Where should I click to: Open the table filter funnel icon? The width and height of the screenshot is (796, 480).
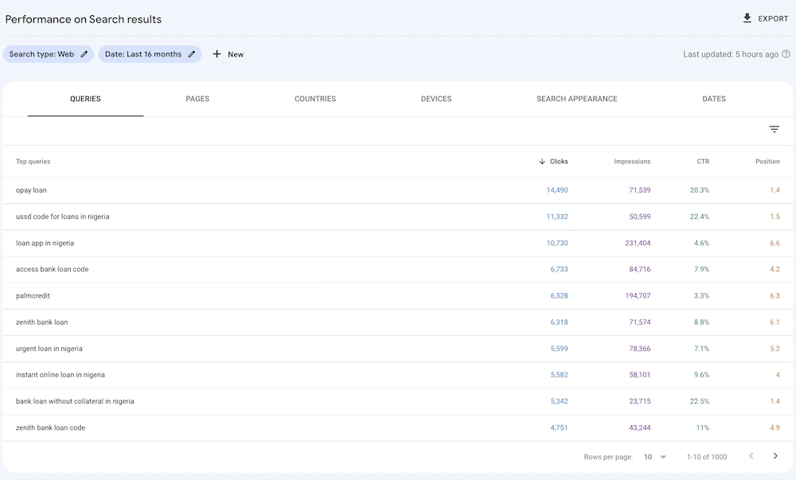[774, 128]
